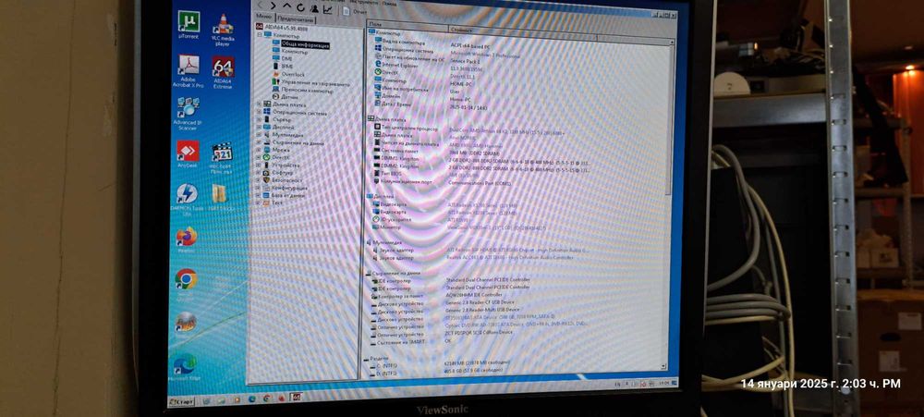Screen dimensions: 924x417
Task: Open DAEMON Tools Lite shortcut
Action: click(187, 199)
